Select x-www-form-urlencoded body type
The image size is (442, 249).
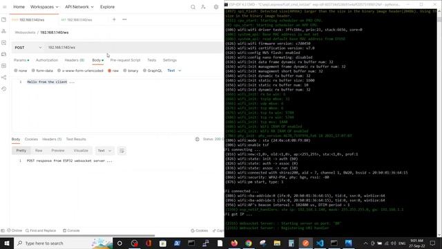pyautogui.click(x=80, y=71)
